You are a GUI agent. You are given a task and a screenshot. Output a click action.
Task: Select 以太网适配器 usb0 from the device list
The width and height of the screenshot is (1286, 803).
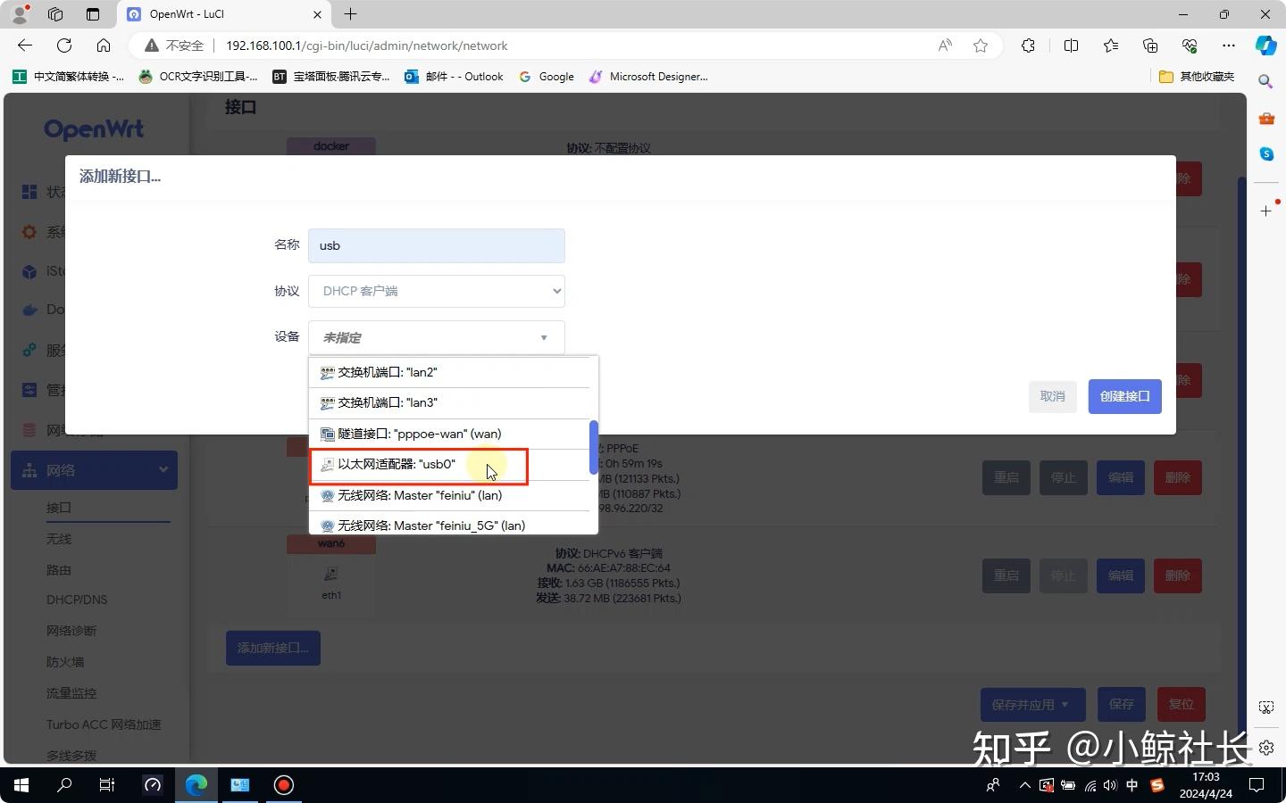click(x=397, y=465)
